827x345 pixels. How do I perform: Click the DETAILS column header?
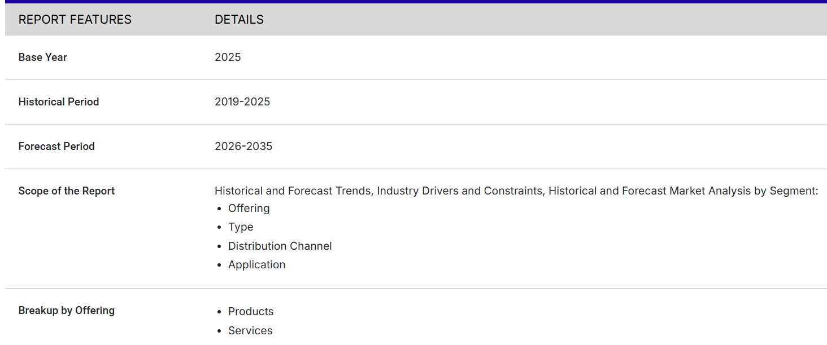pyautogui.click(x=239, y=20)
